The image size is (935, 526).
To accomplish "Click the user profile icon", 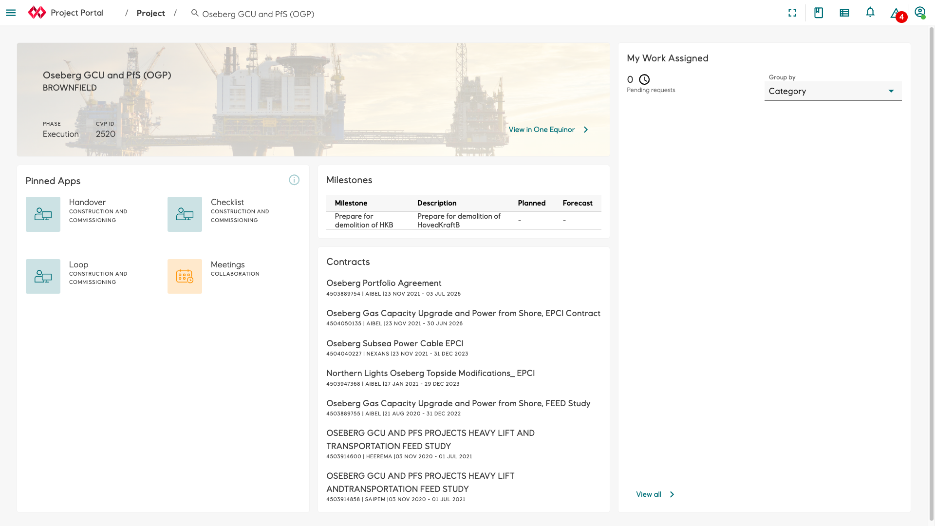I will [920, 12].
